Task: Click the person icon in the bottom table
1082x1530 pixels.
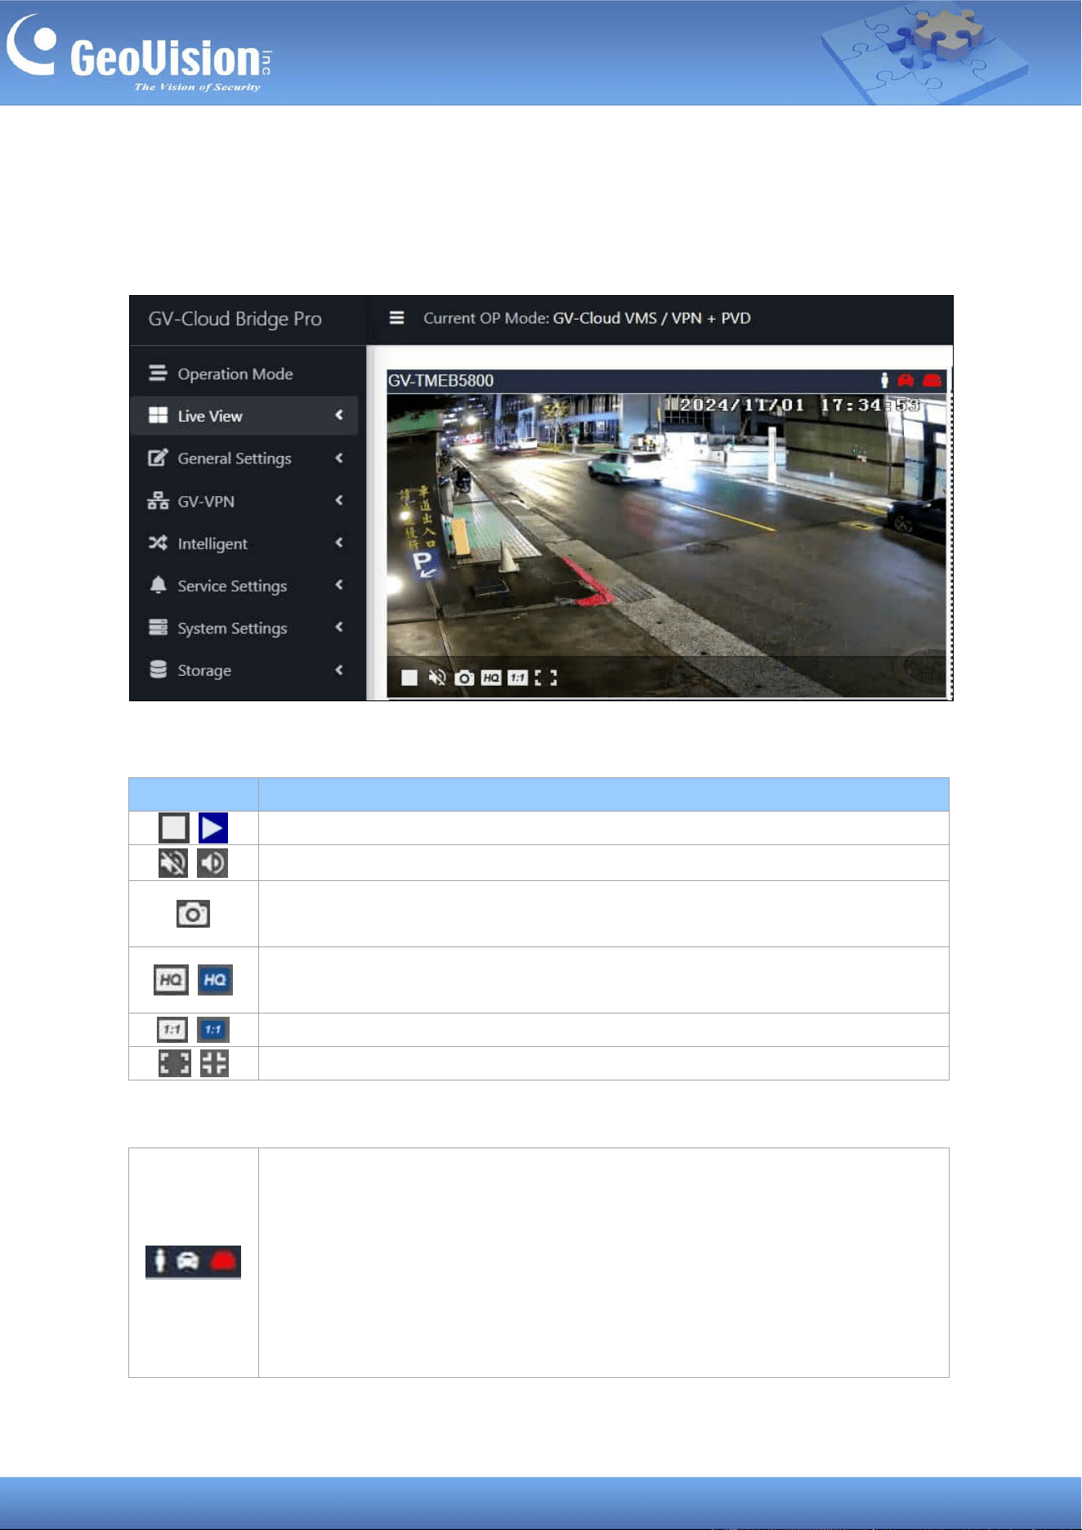Action: [160, 1261]
